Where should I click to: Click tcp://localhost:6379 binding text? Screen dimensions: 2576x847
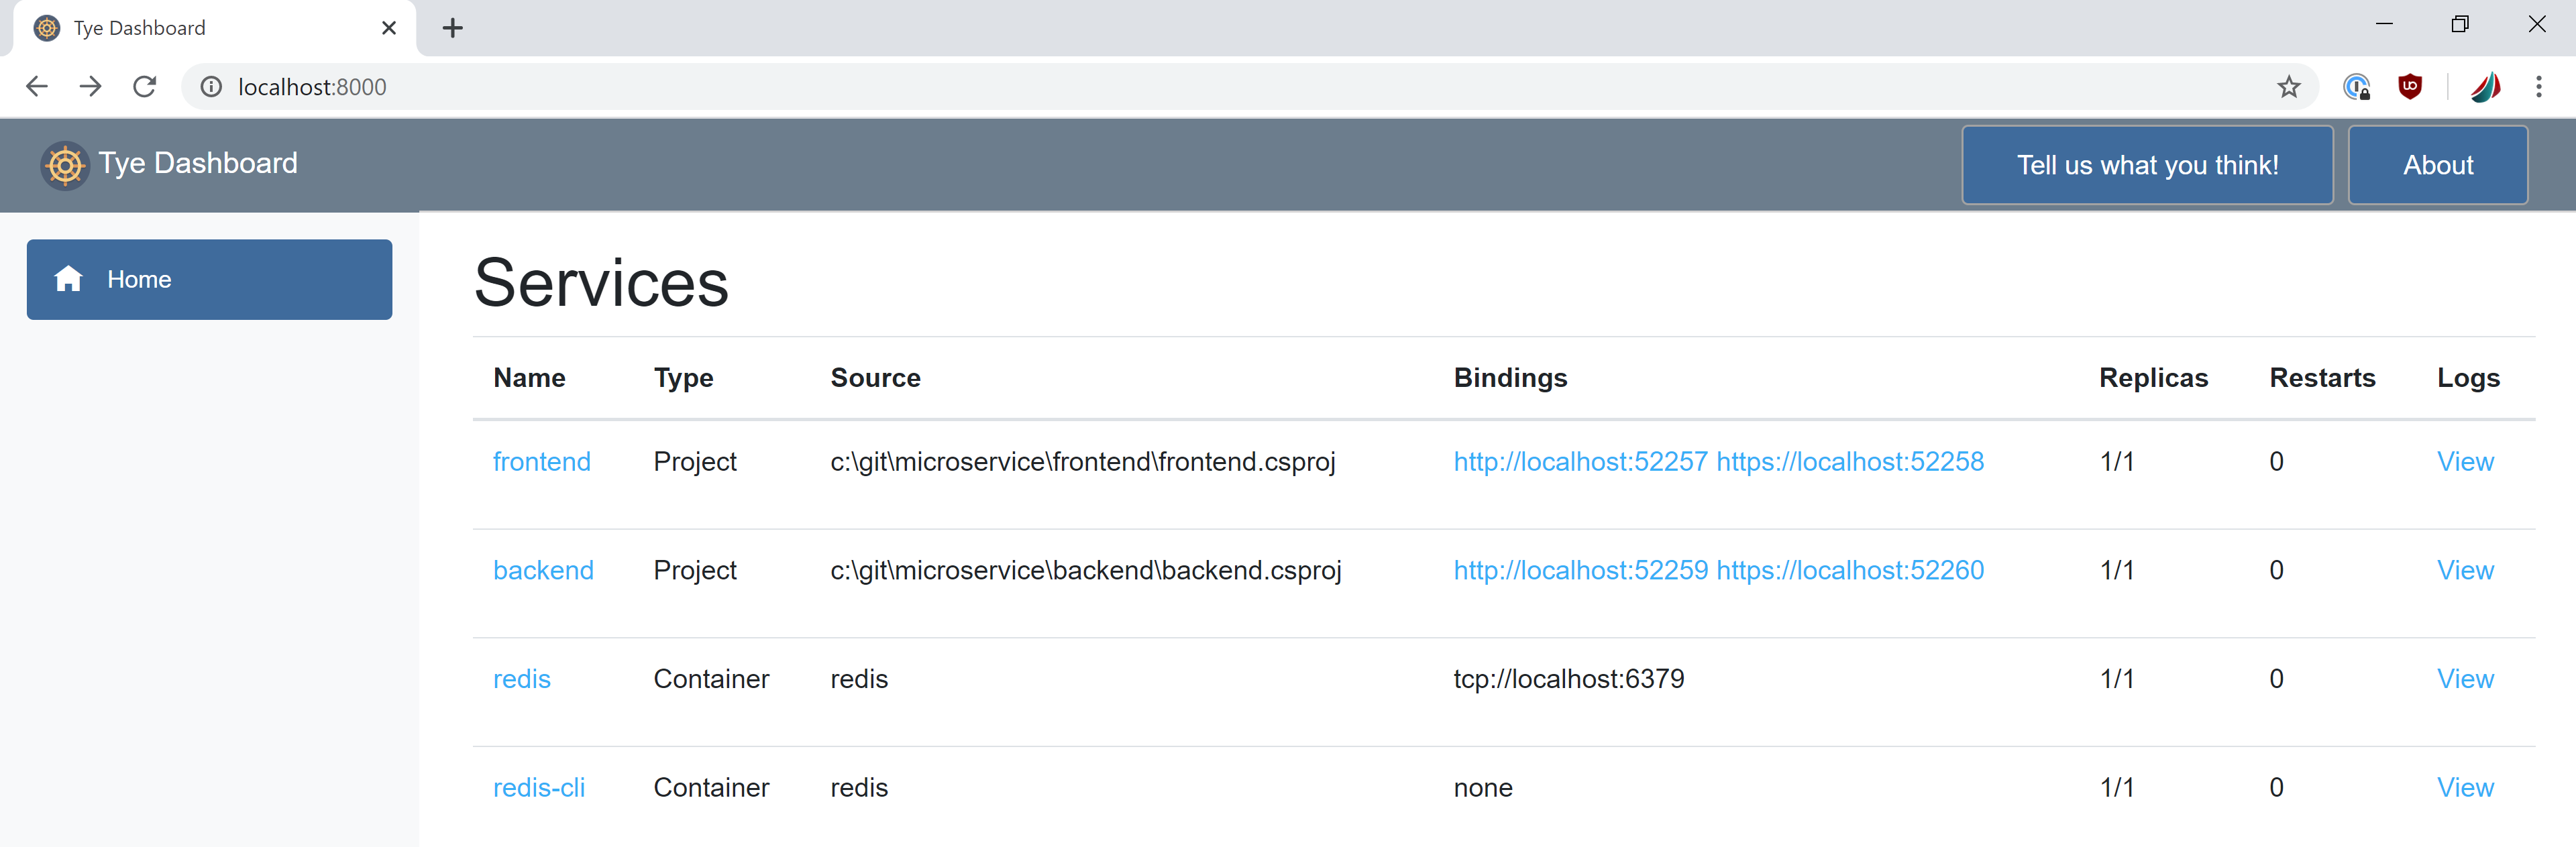pos(1568,679)
